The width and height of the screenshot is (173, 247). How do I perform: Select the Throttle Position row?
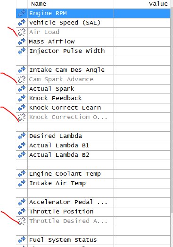coord(93,212)
